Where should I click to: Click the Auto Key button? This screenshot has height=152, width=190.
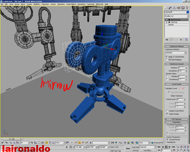[135, 147]
